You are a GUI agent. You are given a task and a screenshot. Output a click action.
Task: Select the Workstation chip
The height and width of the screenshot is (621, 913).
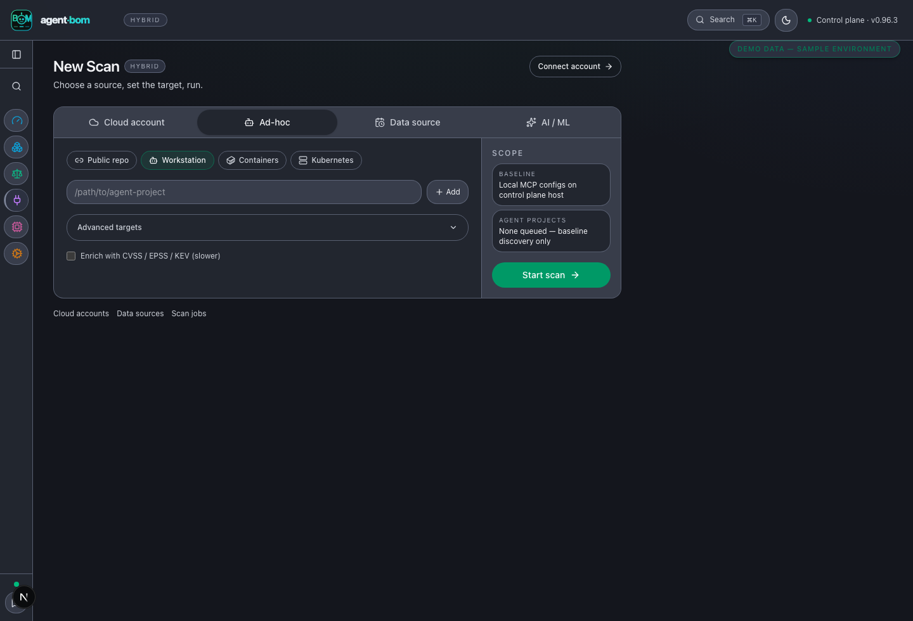178,160
